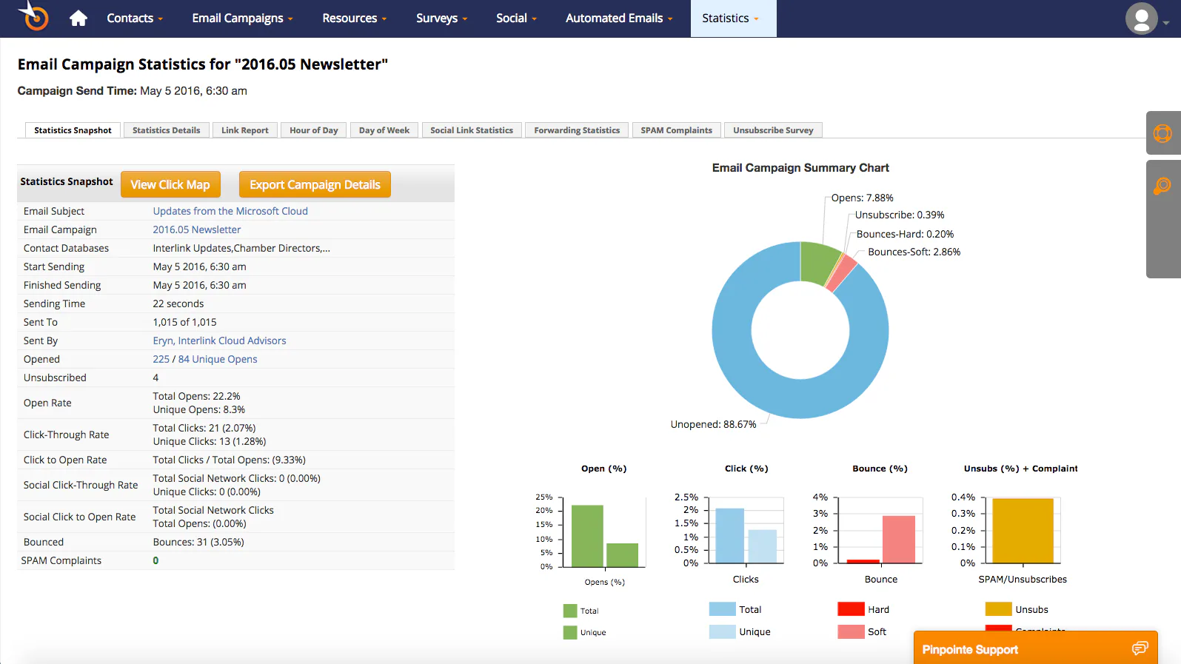Click the Pinpointe logo icon
Screen dimensions: 1181x664
[34, 16]
